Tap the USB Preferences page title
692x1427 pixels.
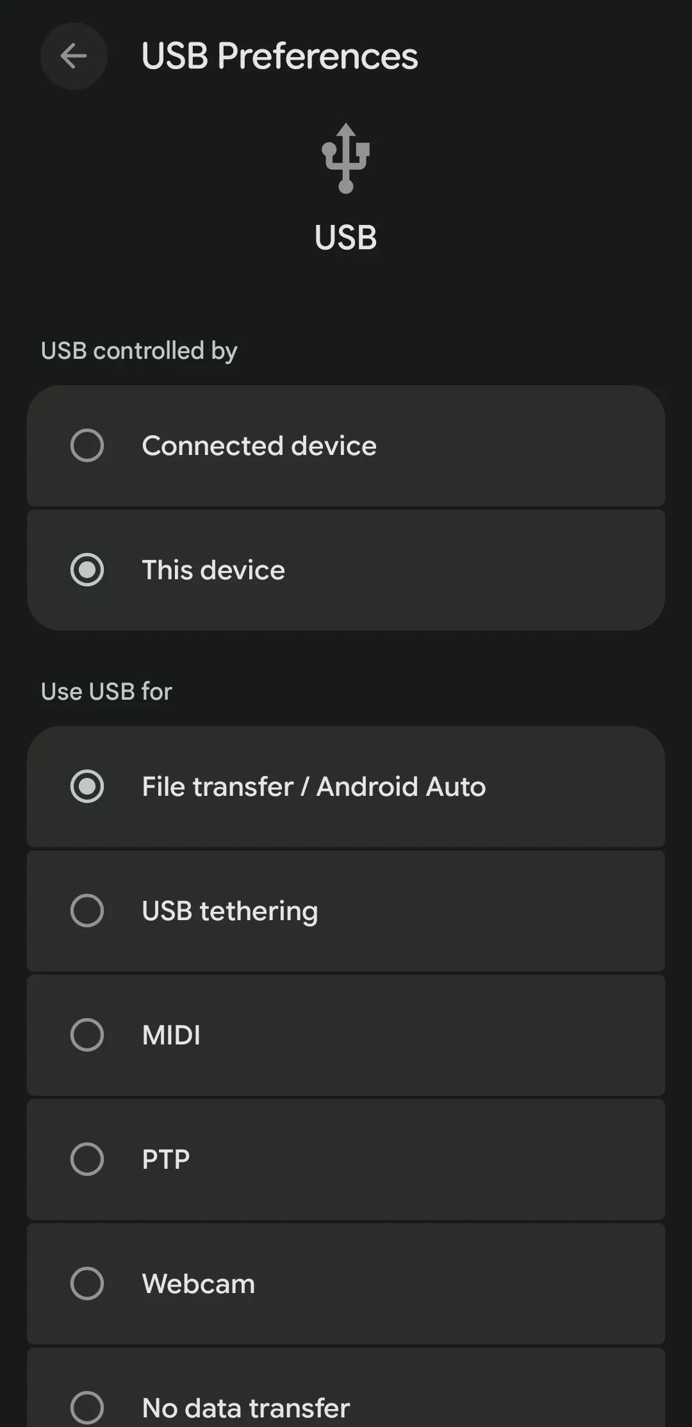pos(279,56)
